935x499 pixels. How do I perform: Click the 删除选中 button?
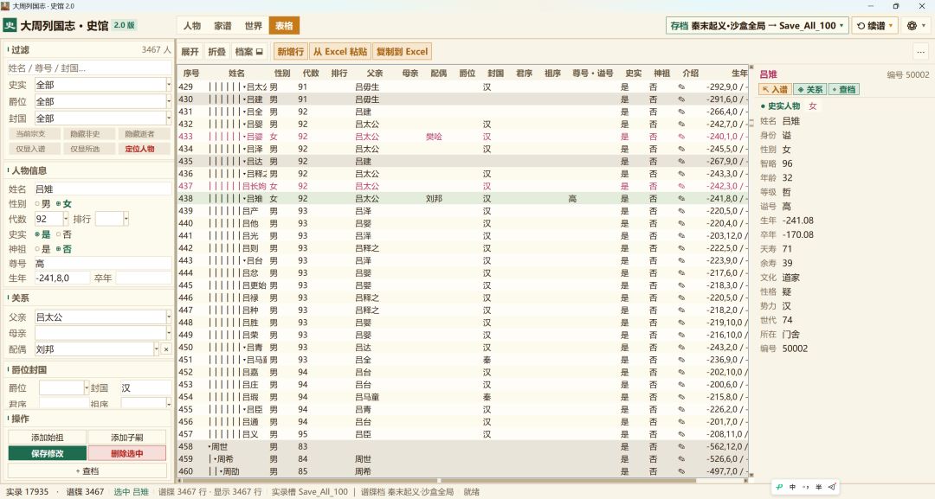127,454
